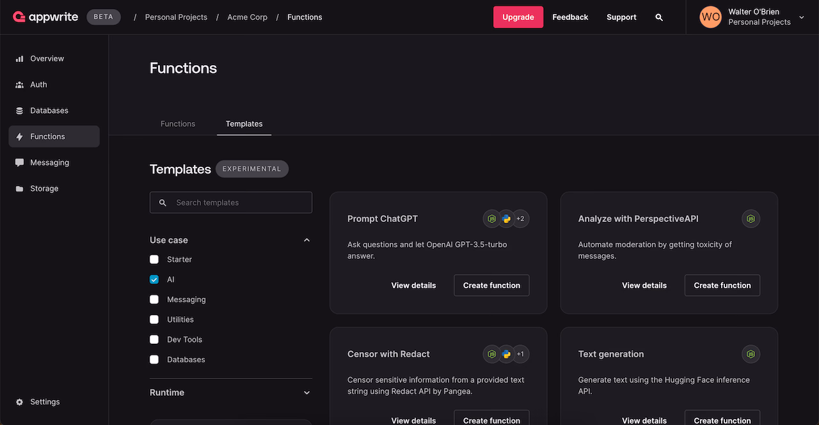Click the Node.js icon on Censor with Redact

(x=492, y=354)
